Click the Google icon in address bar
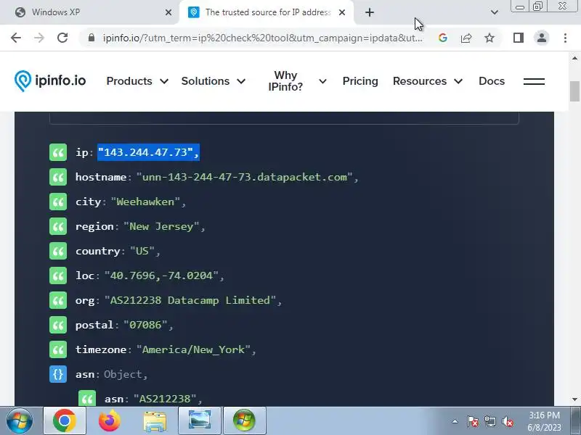 point(443,38)
